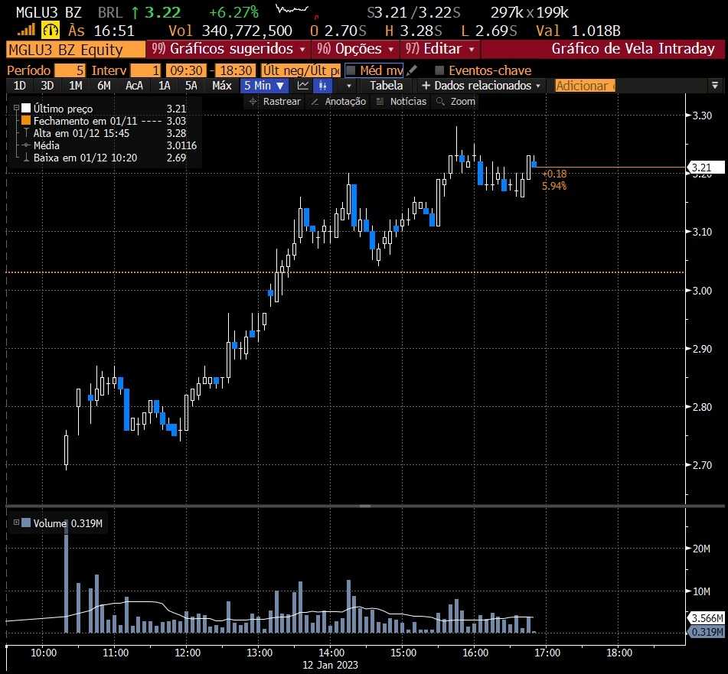Select the 1M time range button
Image resolution: width=728 pixels, height=674 pixels.
pos(75,86)
